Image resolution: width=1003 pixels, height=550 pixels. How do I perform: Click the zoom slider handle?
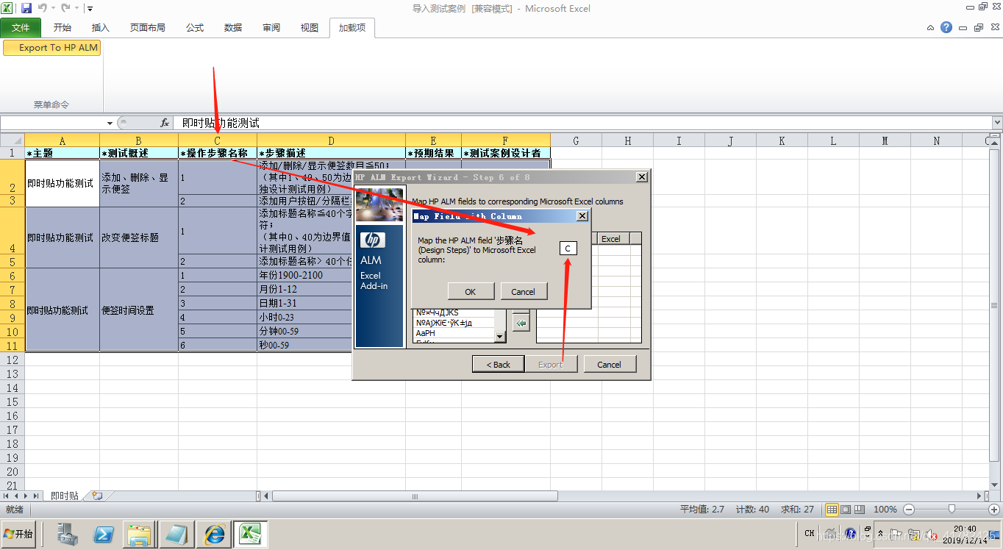click(x=952, y=510)
